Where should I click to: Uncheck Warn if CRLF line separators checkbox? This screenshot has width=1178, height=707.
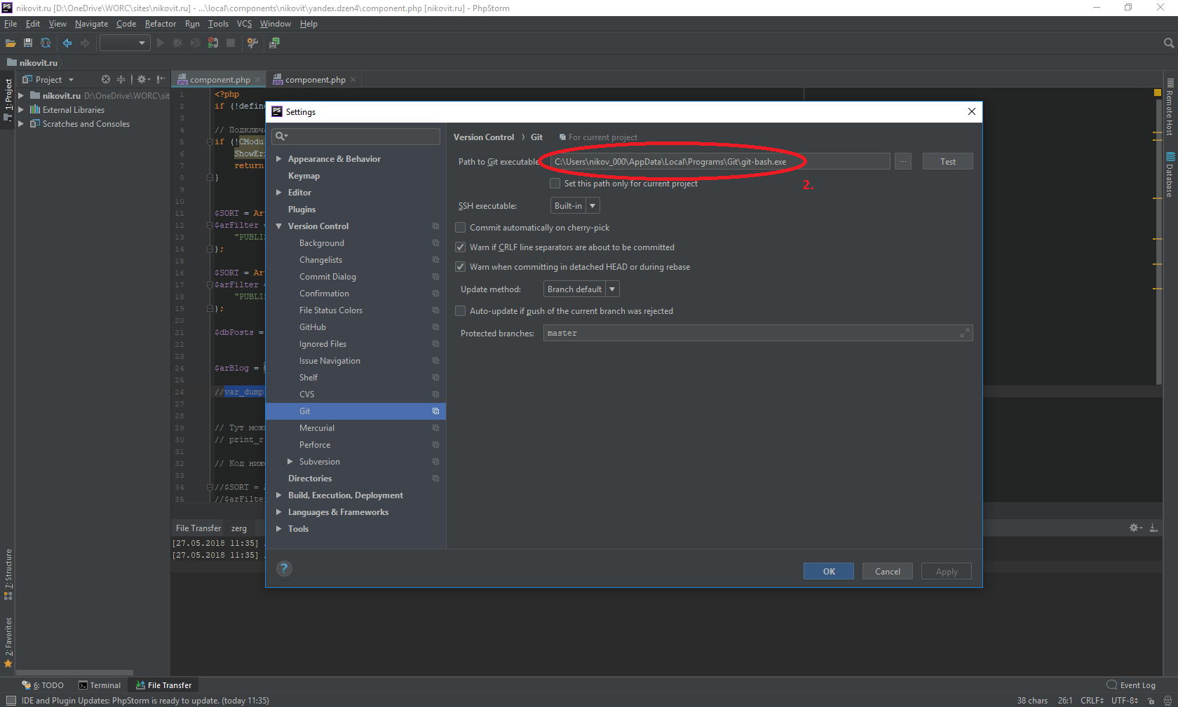[461, 247]
